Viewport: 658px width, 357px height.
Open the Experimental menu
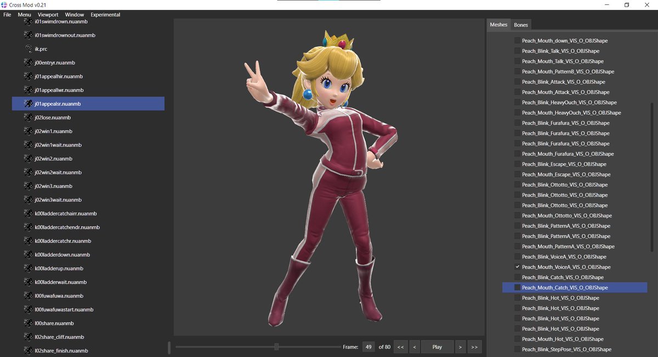pyautogui.click(x=105, y=15)
